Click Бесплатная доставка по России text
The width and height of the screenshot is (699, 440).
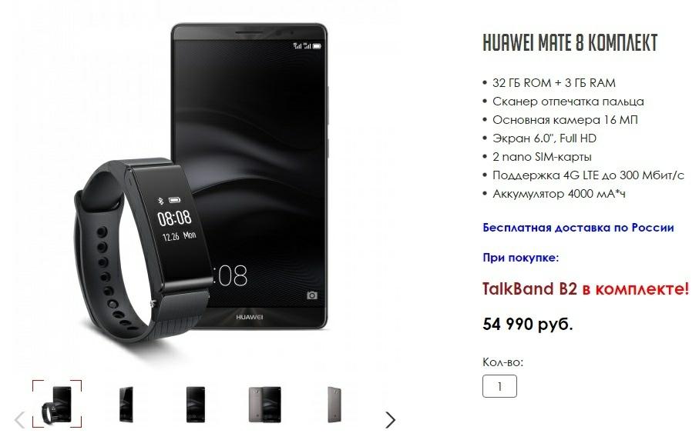coord(578,228)
